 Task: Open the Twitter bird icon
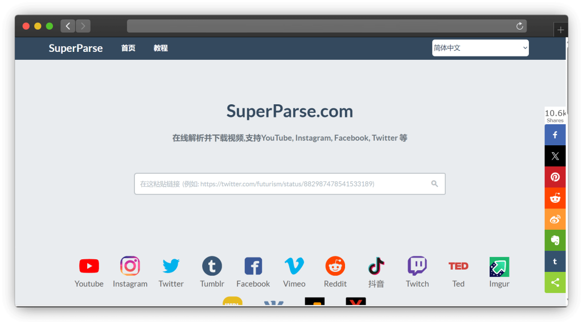(171, 266)
